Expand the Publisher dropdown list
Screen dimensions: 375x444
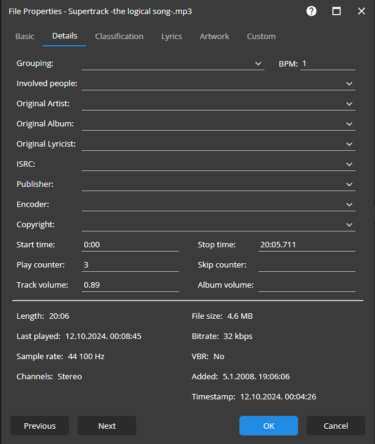[x=349, y=184]
